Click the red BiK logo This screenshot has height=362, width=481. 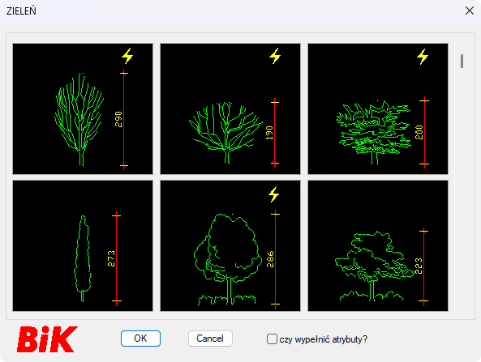(x=47, y=339)
